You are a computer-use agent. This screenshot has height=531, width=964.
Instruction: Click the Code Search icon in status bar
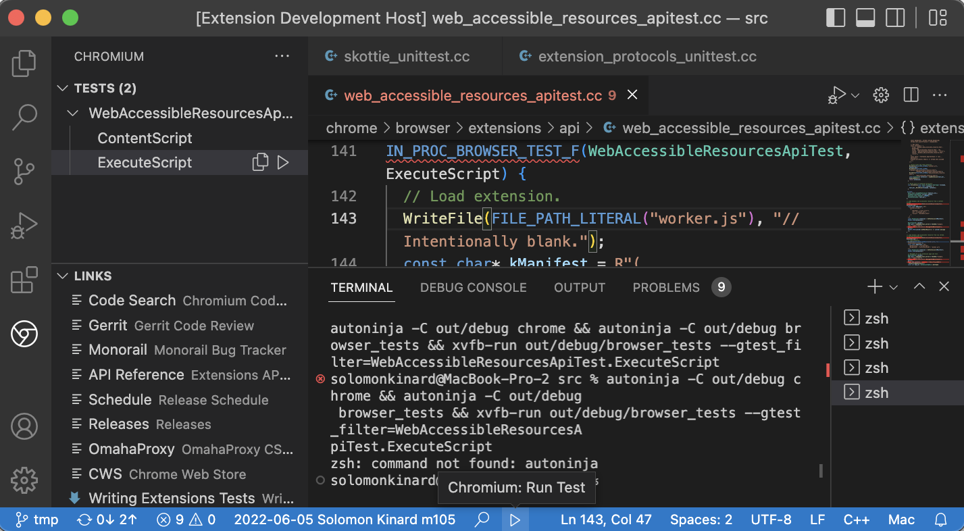tap(482, 520)
